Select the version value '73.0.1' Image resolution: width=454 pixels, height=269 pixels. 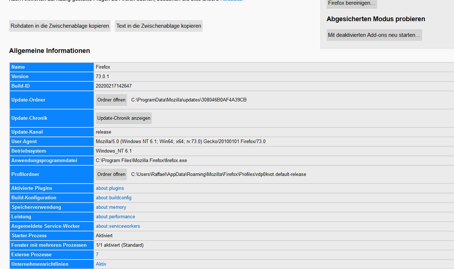(x=102, y=76)
